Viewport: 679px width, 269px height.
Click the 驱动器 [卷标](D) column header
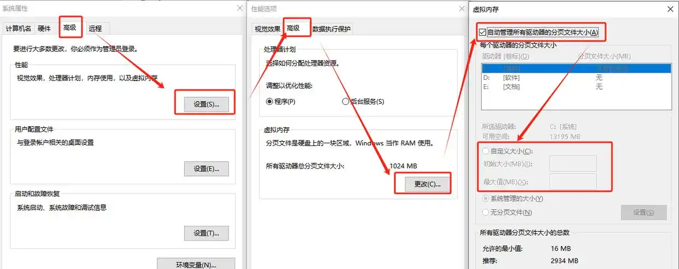pos(505,56)
